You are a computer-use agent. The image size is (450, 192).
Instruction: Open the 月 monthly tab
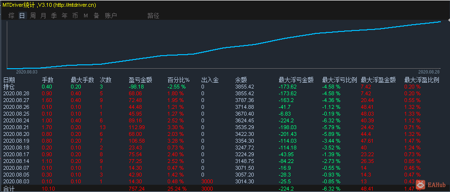pos(44,16)
